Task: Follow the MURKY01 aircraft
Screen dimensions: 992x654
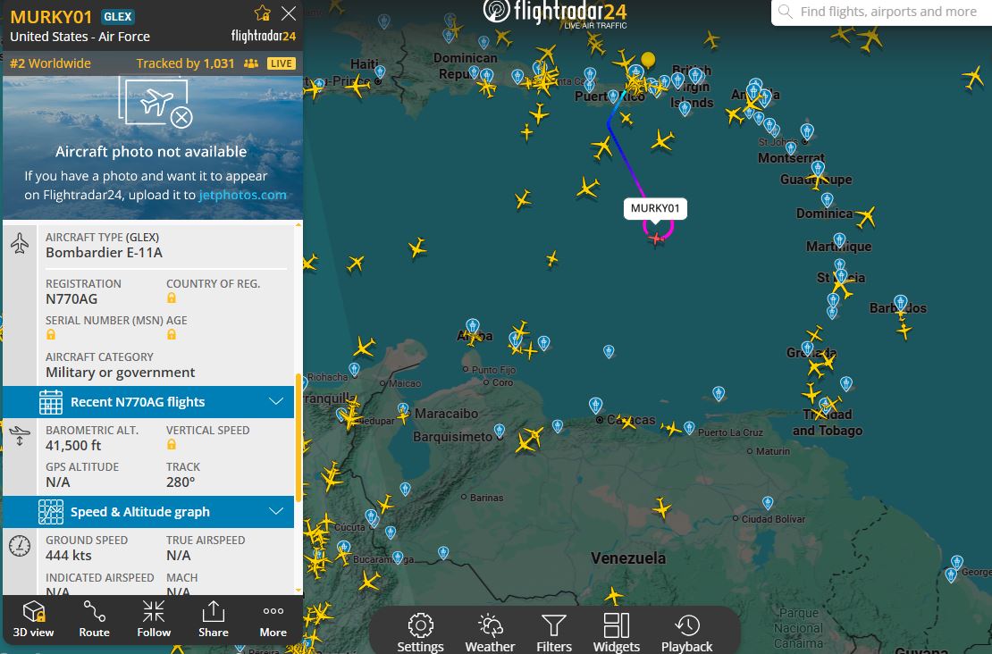Action: point(154,618)
